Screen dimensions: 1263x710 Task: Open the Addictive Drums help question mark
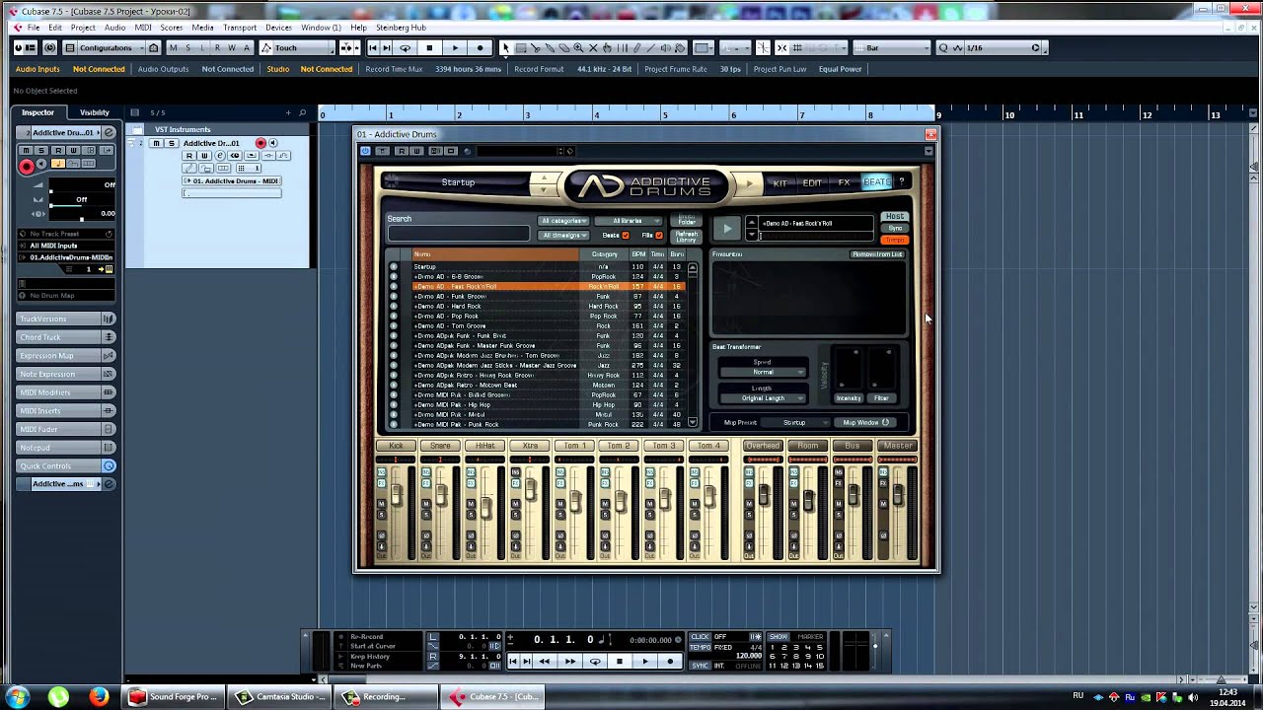tap(901, 182)
